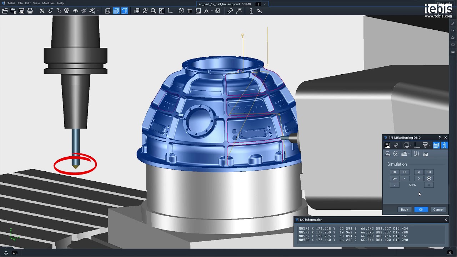Click the cube-with-eye visibility icon in dialog
The height and width of the screenshot is (257, 457).
pyautogui.click(x=406, y=145)
